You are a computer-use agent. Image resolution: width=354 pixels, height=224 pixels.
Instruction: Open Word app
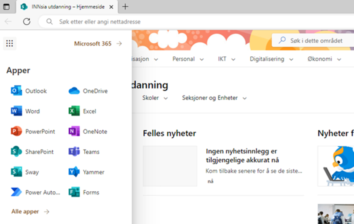point(25,111)
